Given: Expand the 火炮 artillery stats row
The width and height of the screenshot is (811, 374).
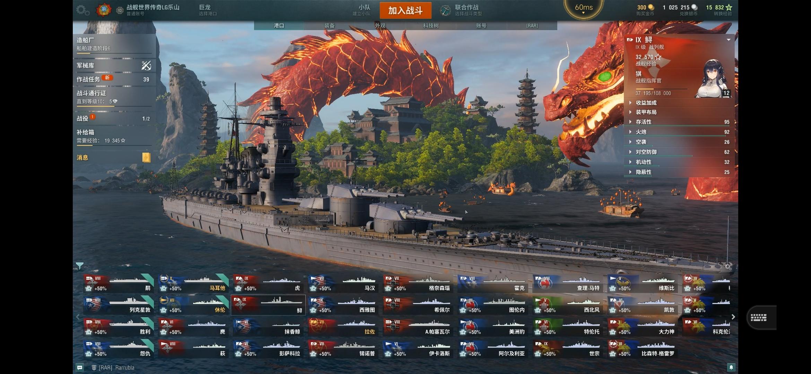Looking at the screenshot, I should point(679,132).
